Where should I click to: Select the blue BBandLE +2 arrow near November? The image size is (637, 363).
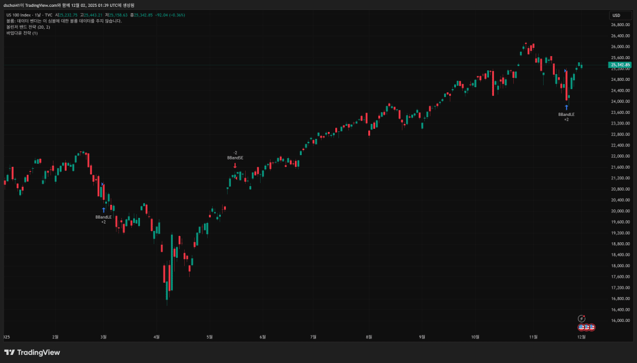(x=567, y=107)
